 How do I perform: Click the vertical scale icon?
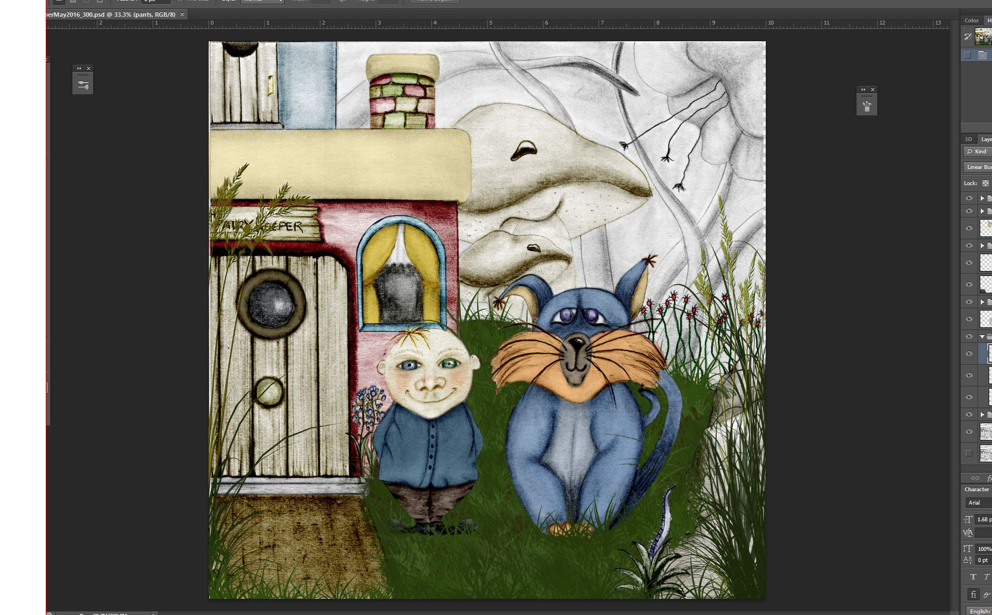click(x=968, y=549)
